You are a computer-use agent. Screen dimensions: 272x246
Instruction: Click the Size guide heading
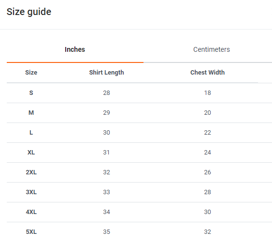(x=29, y=12)
